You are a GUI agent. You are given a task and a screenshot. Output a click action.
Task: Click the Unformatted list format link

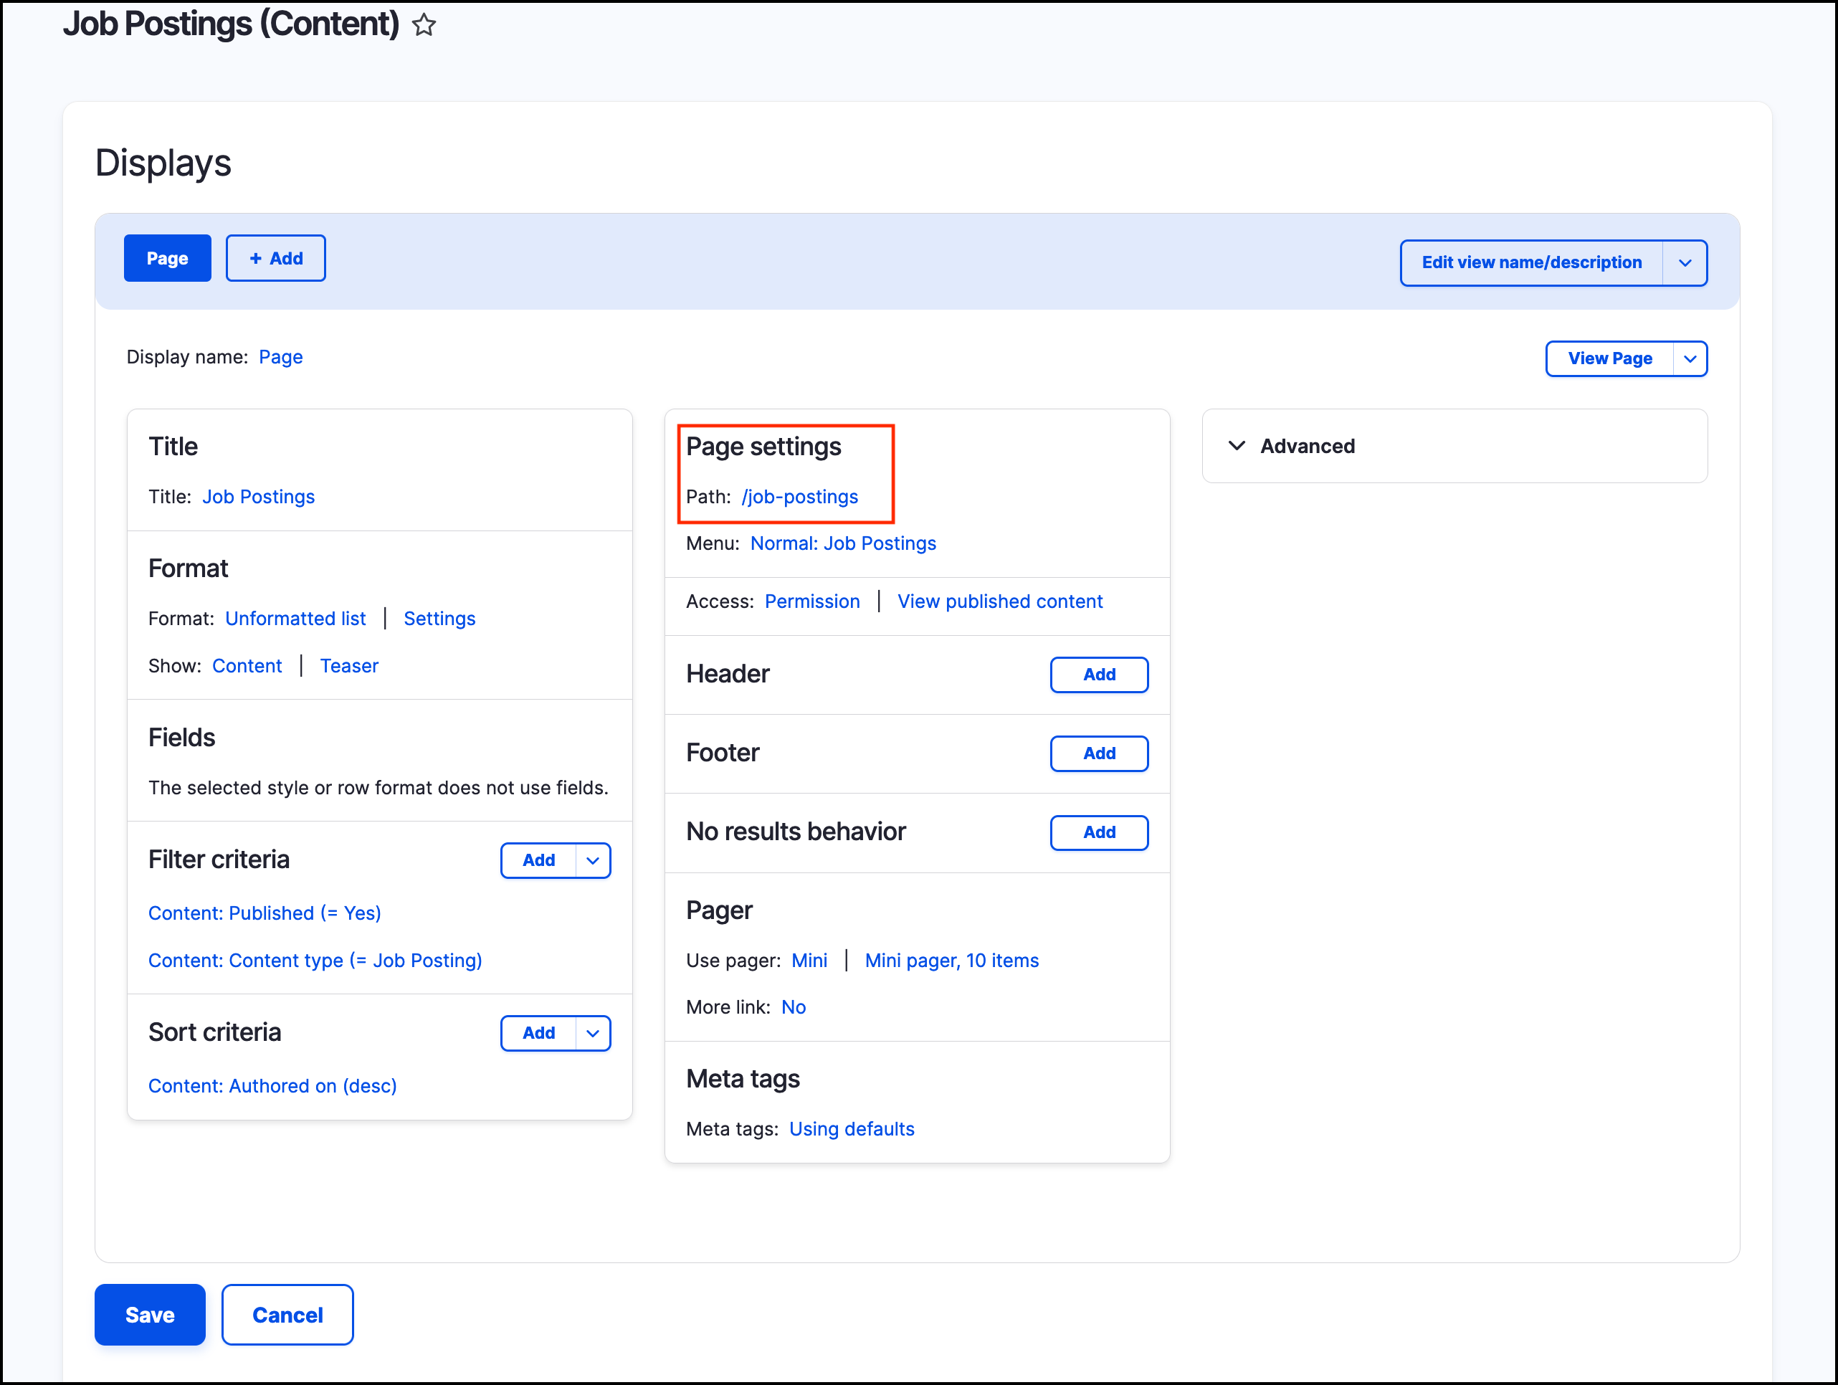click(295, 619)
